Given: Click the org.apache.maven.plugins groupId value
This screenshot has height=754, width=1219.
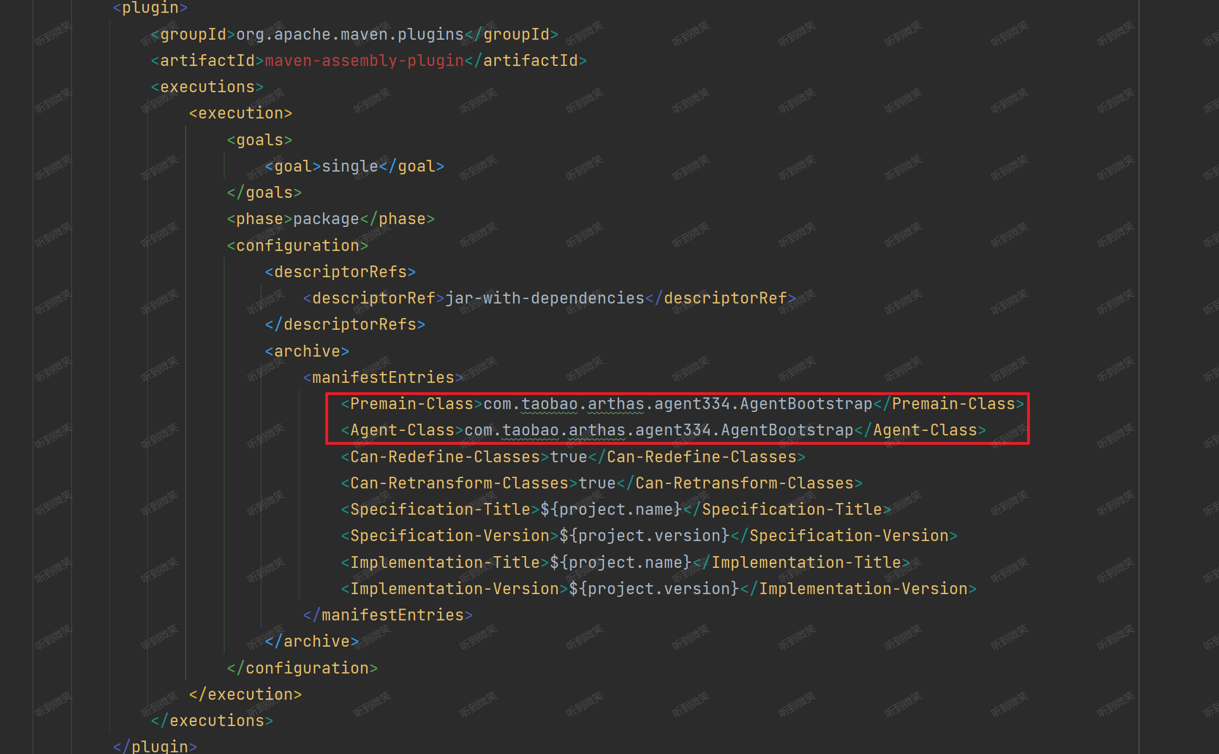Looking at the screenshot, I should tap(349, 34).
